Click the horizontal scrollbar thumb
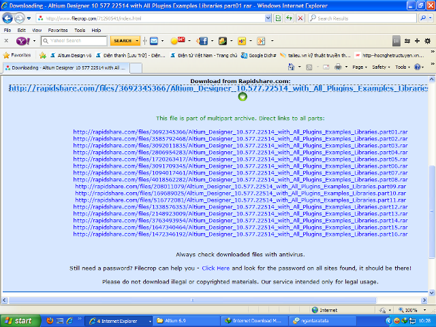The height and width of the screenshot is (327, 436). click(x=192, y=300)
